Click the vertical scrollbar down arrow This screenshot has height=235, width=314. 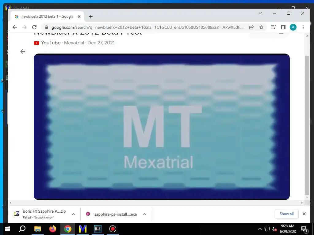[307, 197]
